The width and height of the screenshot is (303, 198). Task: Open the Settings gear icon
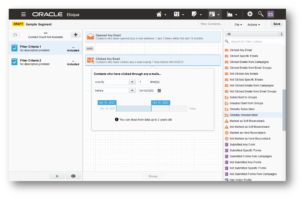point(250,14)
